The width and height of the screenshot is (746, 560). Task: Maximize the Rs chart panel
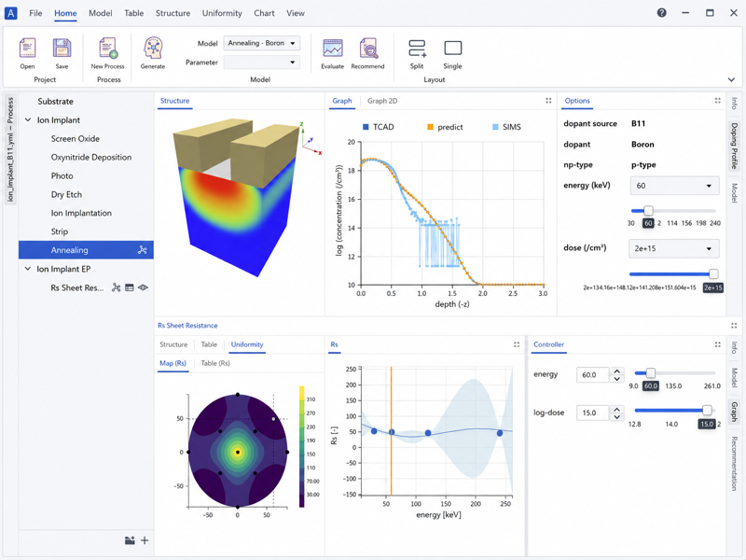(517, 344)
